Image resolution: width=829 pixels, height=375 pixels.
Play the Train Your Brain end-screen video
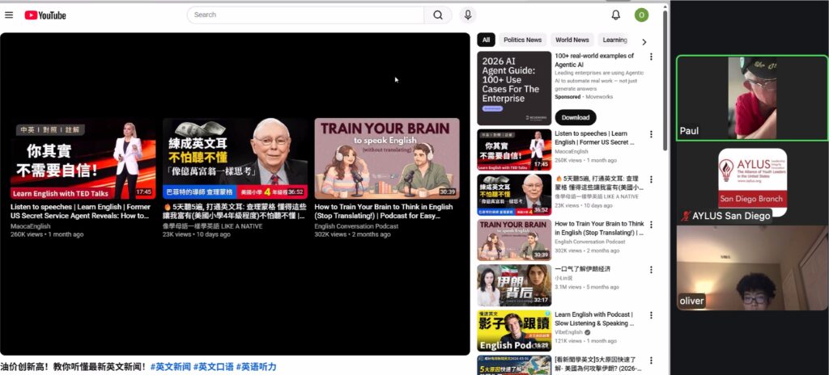tap(386, 158)
